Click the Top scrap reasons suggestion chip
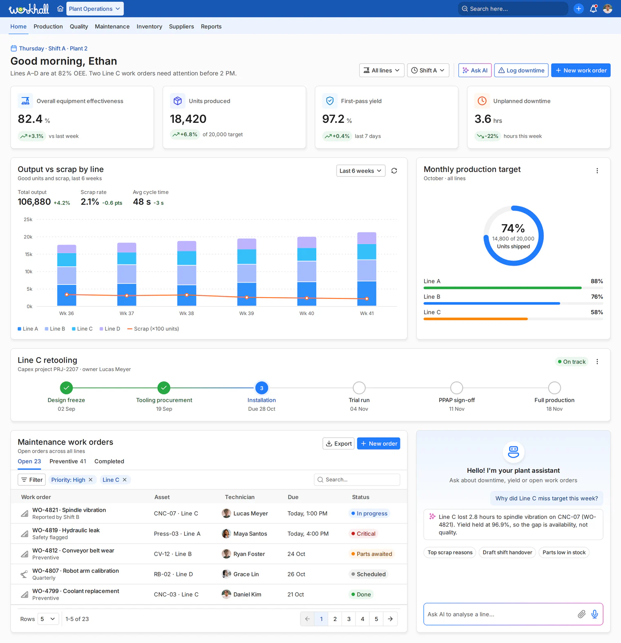Image resolution: width=621 pixels, height=643 pixels. click(x=450, y=552)
